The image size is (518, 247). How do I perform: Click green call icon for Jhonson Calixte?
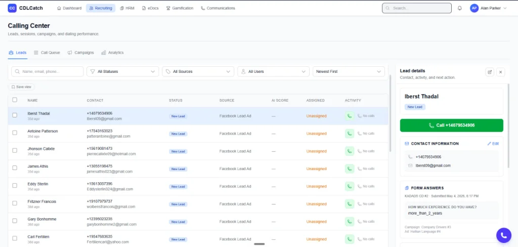(350, 151)
